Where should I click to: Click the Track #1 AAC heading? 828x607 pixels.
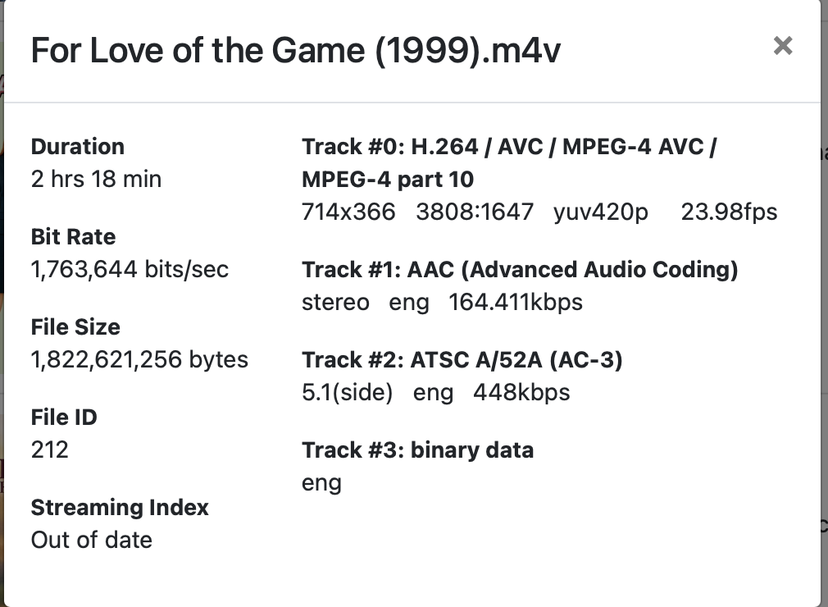(x=520, y=270)
